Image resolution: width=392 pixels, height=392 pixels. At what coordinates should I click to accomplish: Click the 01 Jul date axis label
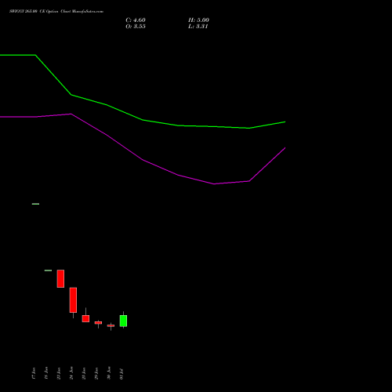click(x=122, y=374)
